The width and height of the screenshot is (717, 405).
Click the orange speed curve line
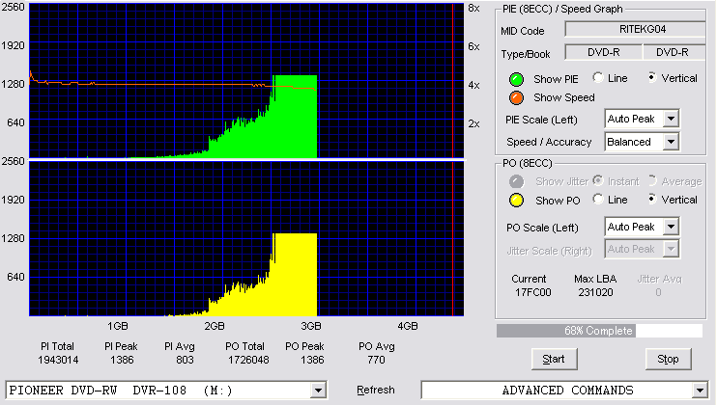[x=174, y=85]
